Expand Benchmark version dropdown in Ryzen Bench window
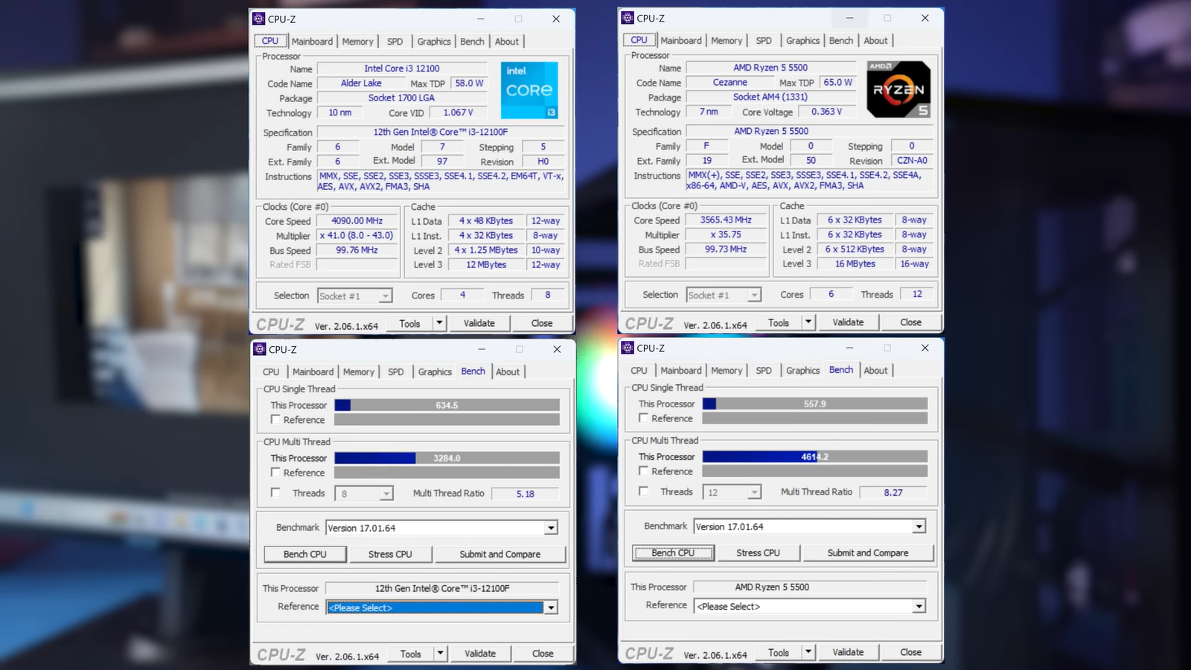Screen dimensions: 1191x670 coord(919,526)
